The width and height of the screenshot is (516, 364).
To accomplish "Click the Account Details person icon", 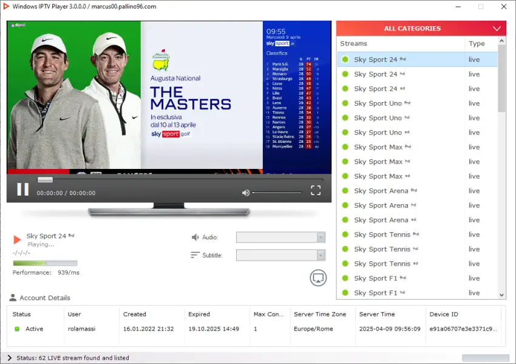I will click(13, 297).
